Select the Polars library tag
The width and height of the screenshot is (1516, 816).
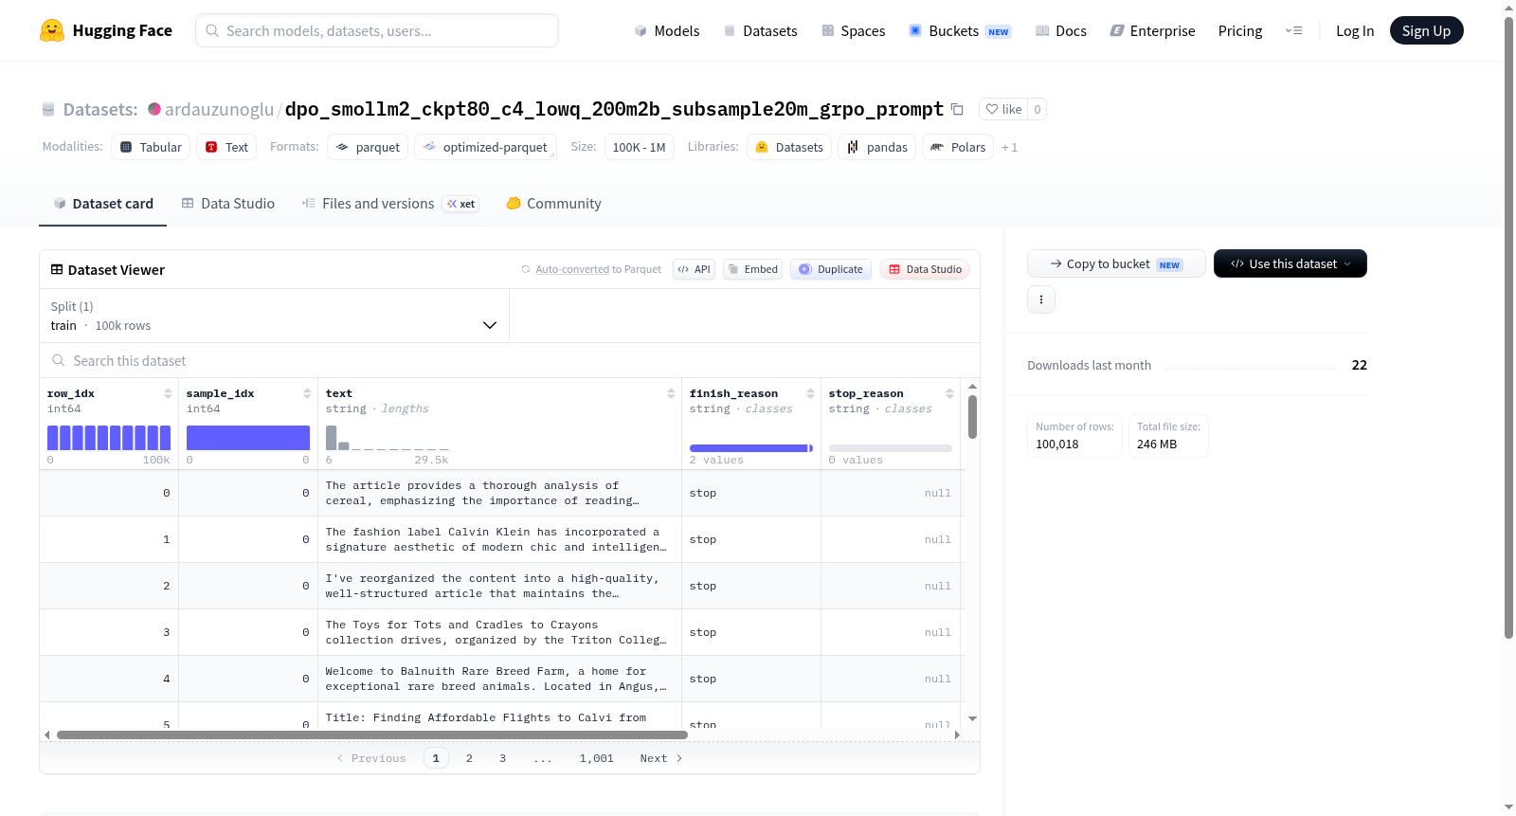tap(958, 147)
